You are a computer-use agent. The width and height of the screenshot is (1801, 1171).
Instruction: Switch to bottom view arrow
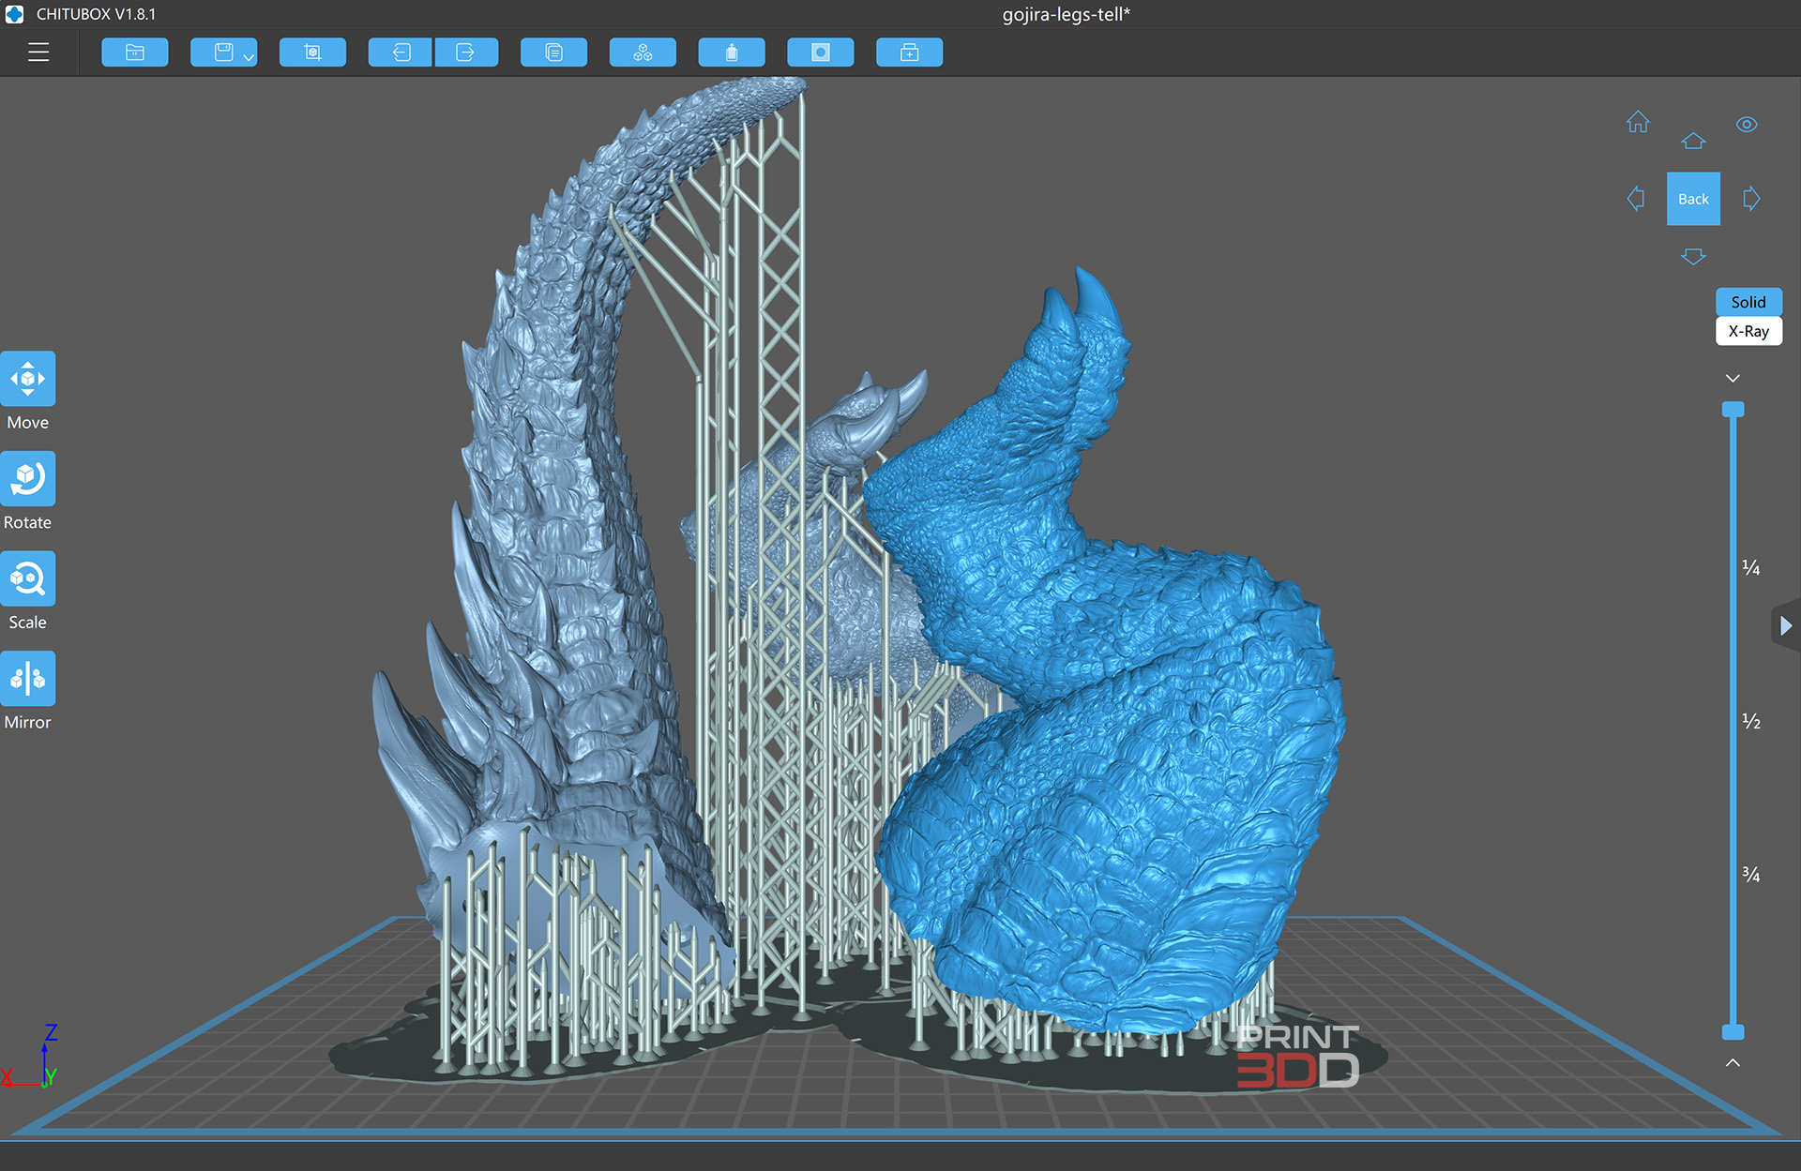[1693, 257]
